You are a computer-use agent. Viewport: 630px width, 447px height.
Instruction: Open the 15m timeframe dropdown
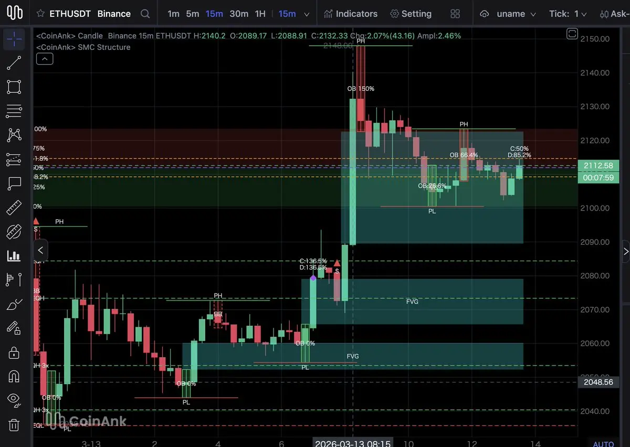293,14
